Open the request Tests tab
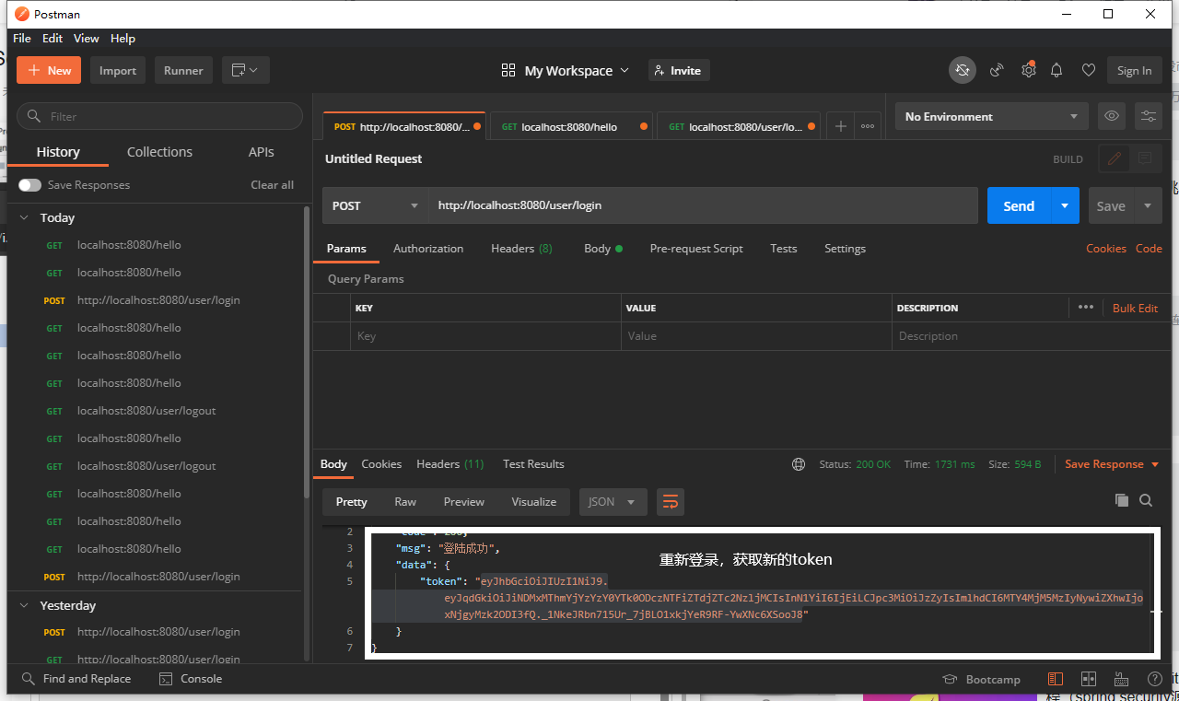Image resolution: width=1179 pixels, height=701 pixels. (784, 249)
